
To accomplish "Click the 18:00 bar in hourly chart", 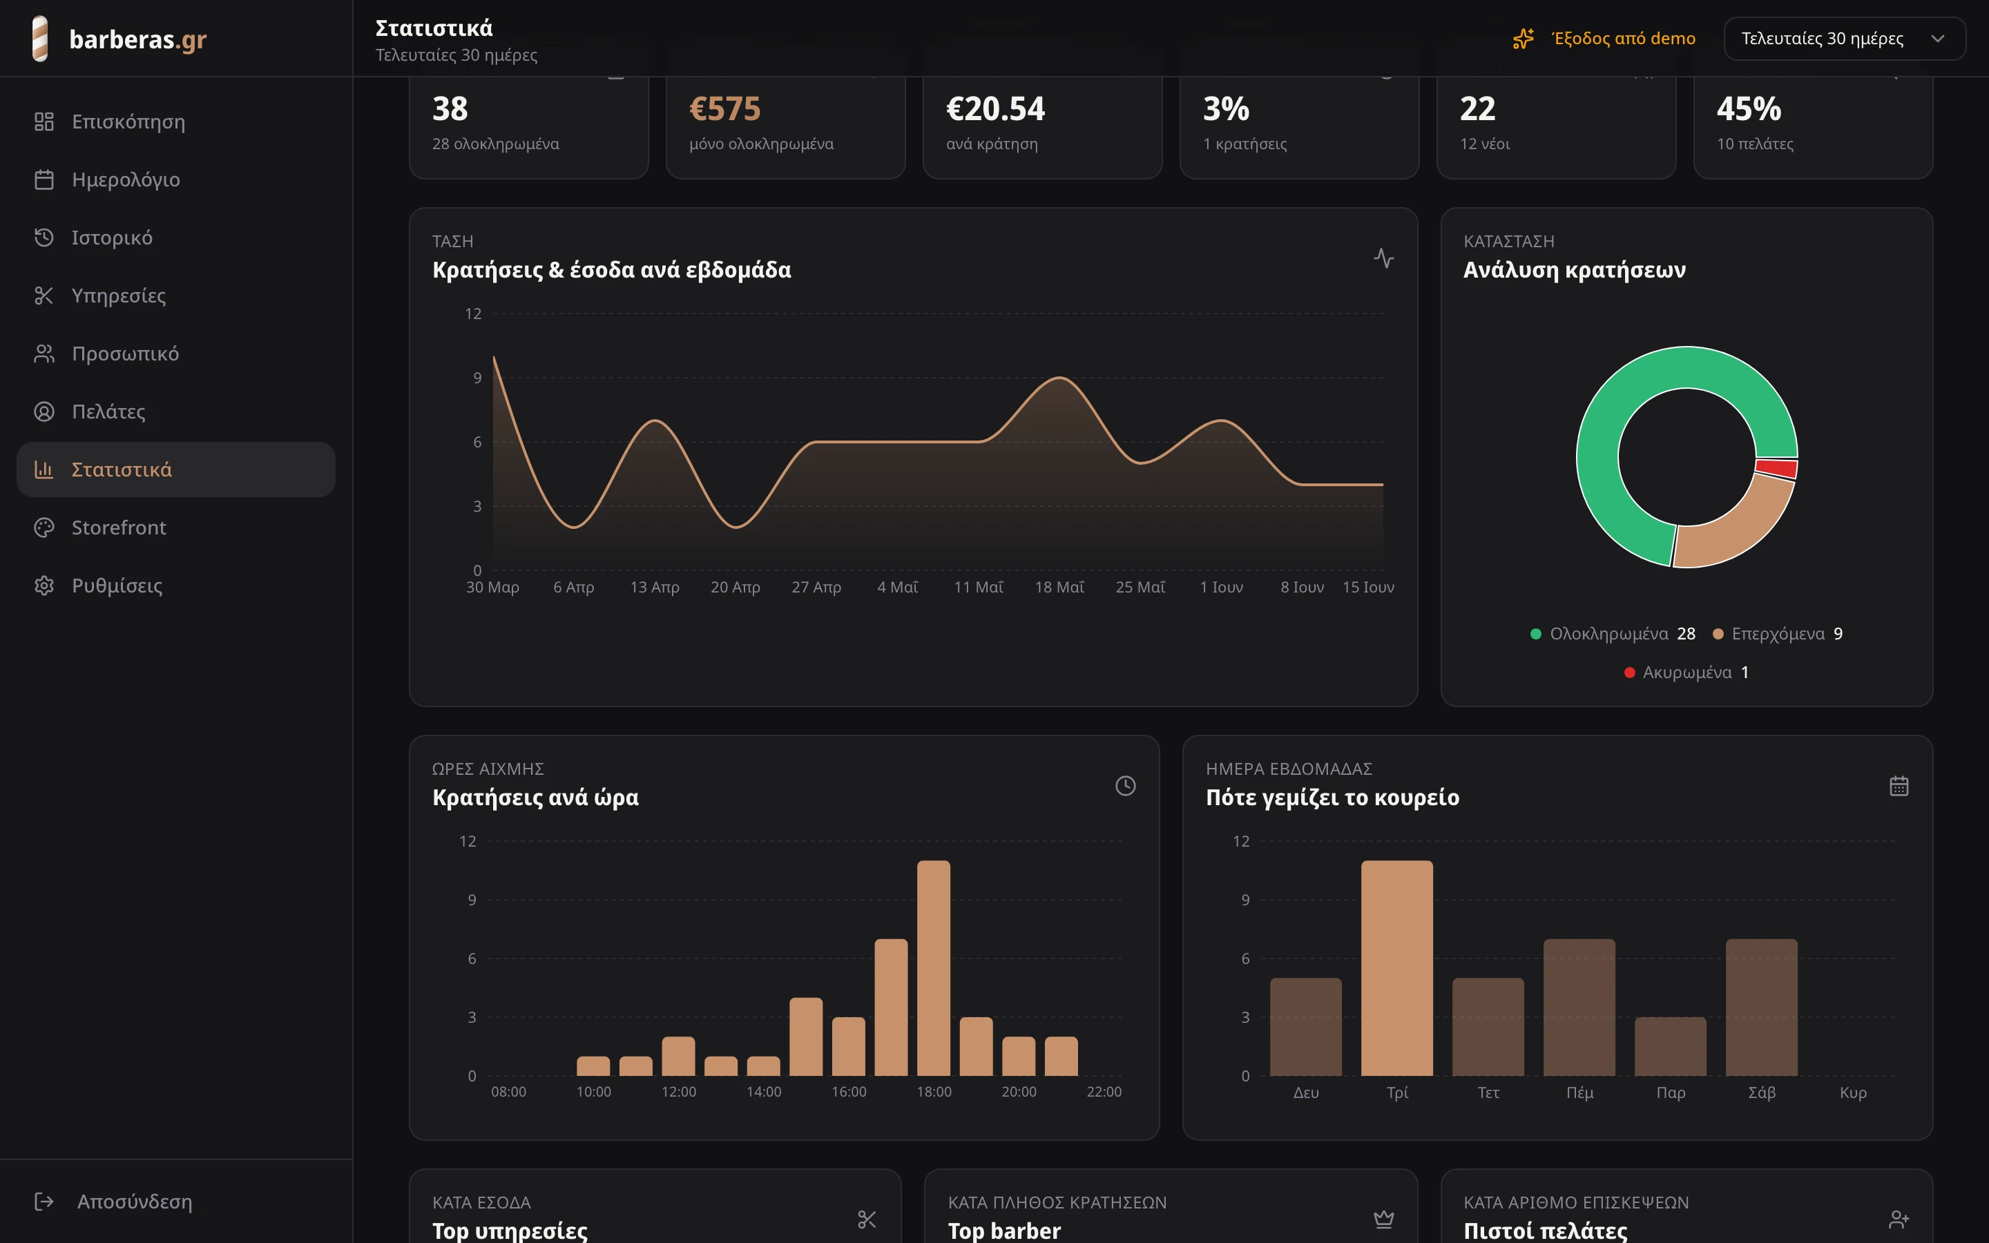I will point(934,967).
